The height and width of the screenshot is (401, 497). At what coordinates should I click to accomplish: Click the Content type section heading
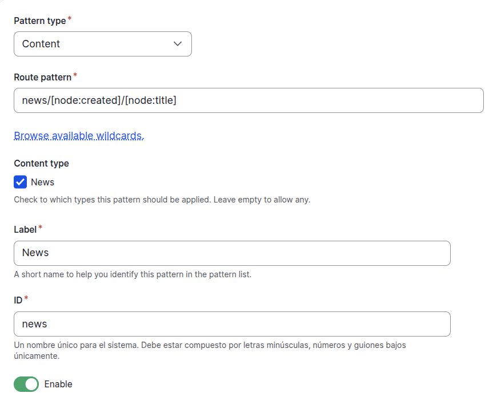point(41,163)
